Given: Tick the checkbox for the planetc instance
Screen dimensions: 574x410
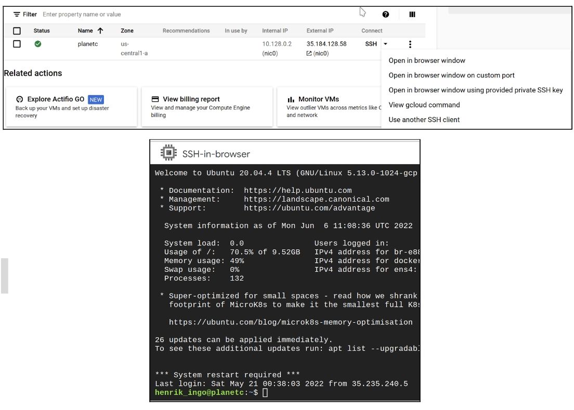Looking at the screenshot, I should pos(17,44).
